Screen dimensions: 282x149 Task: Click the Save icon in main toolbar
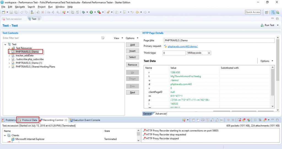coord(11,12)
